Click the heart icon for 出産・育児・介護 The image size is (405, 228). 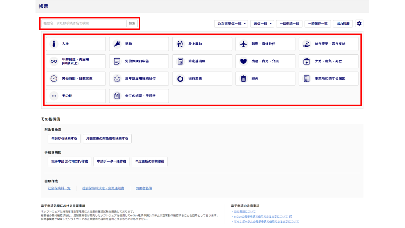click(244, 61)
